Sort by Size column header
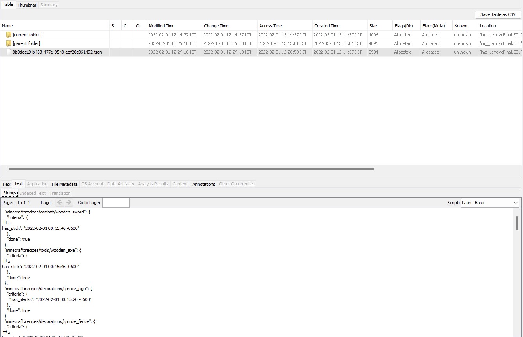This screenshot has width=523, height=337. [x=379, y=26]
